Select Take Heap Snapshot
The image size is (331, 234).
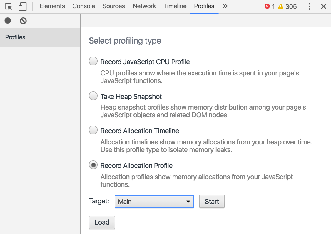(93, 96)
